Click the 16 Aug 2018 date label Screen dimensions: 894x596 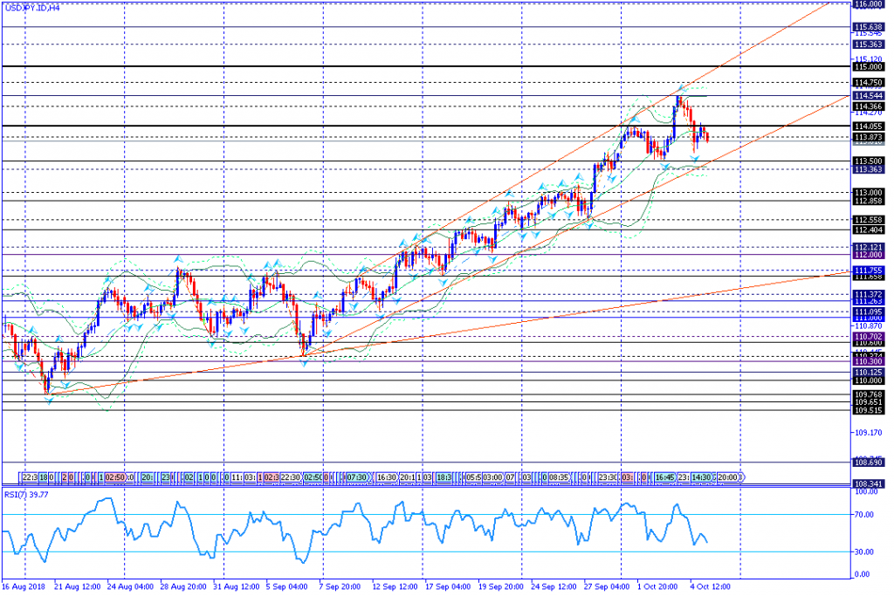(22, 587)
